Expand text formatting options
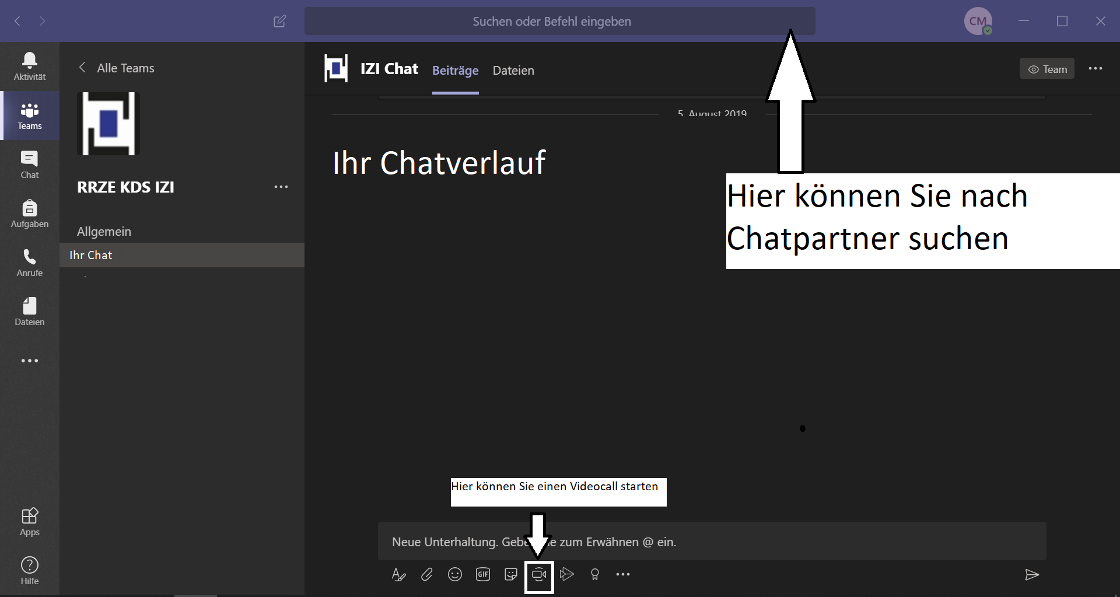Image resolution: width=1120 pixels, height=597 pixels. (399, 575)
